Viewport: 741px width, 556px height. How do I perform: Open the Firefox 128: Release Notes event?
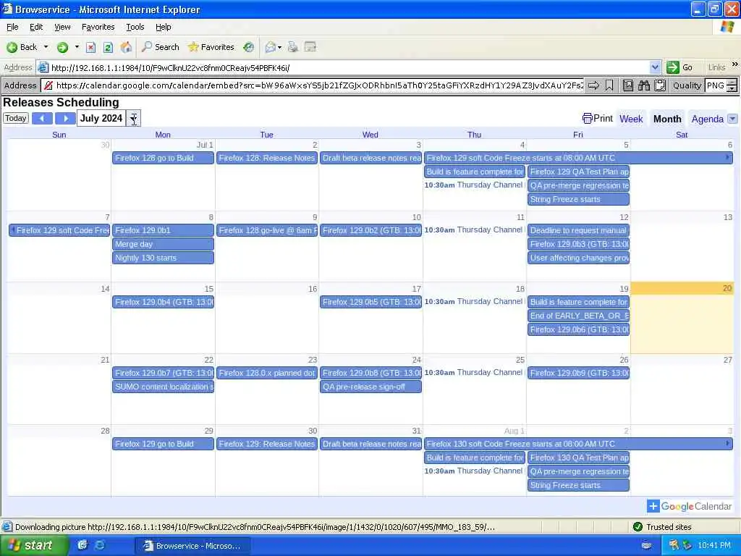coord(267,158)
